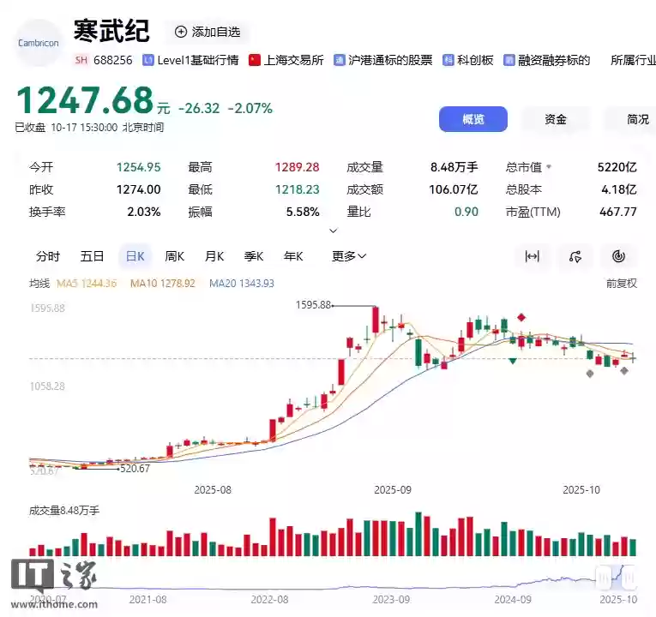The height and width of the screenshot is (617, 656).
Task: Click the 所属行业 label
Action: (634, 61)
